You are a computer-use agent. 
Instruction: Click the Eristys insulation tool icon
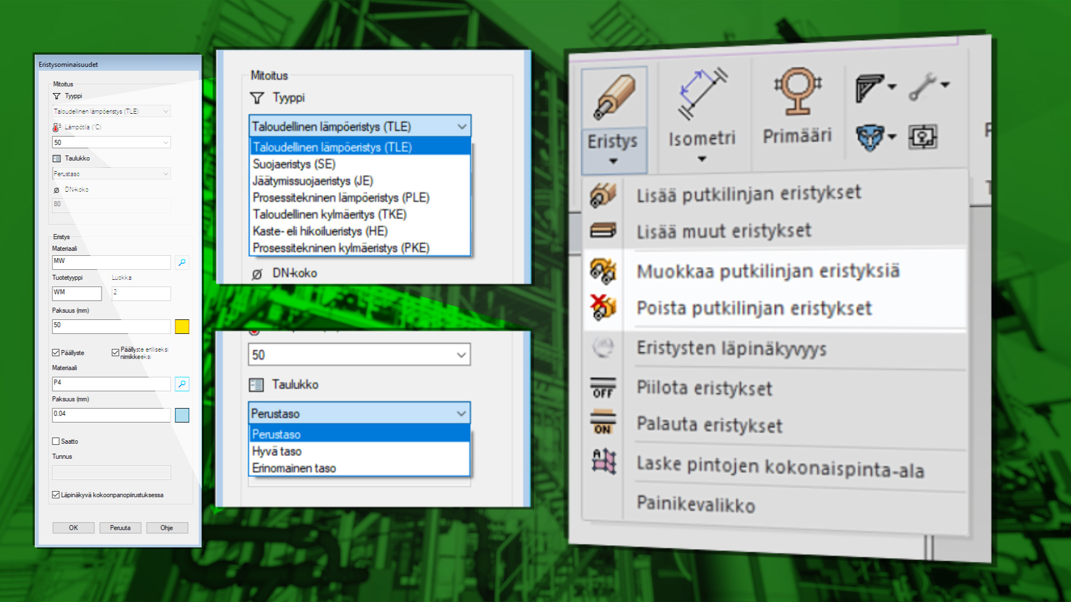(614, 97)
